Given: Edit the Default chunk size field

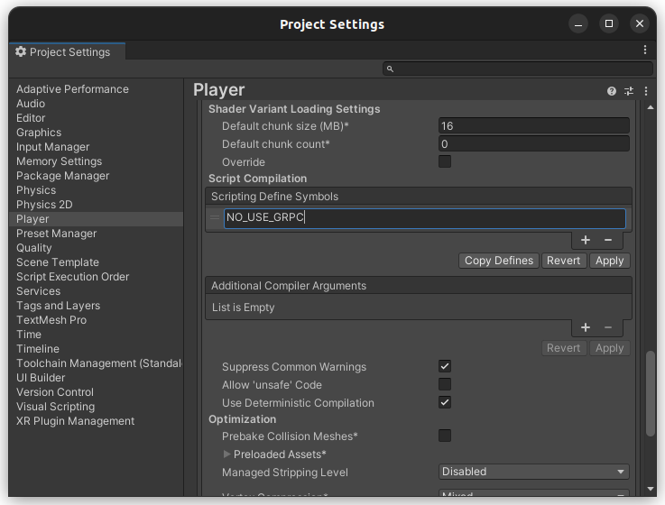Looking at the screenshot, I should coord(533,126).
